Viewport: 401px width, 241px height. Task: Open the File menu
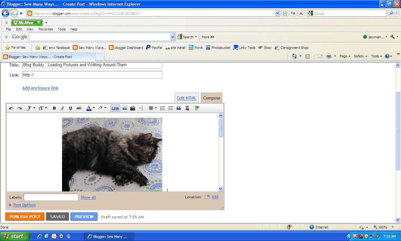pyautogui.click(x=8, y=29)
